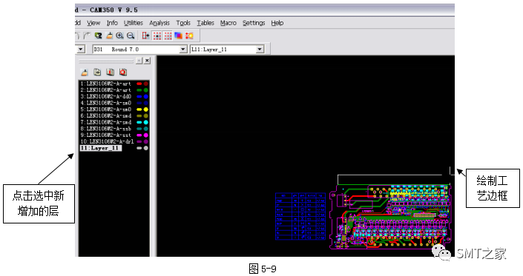Click the transparency overlapping squares icon

[x=179, y=36]
